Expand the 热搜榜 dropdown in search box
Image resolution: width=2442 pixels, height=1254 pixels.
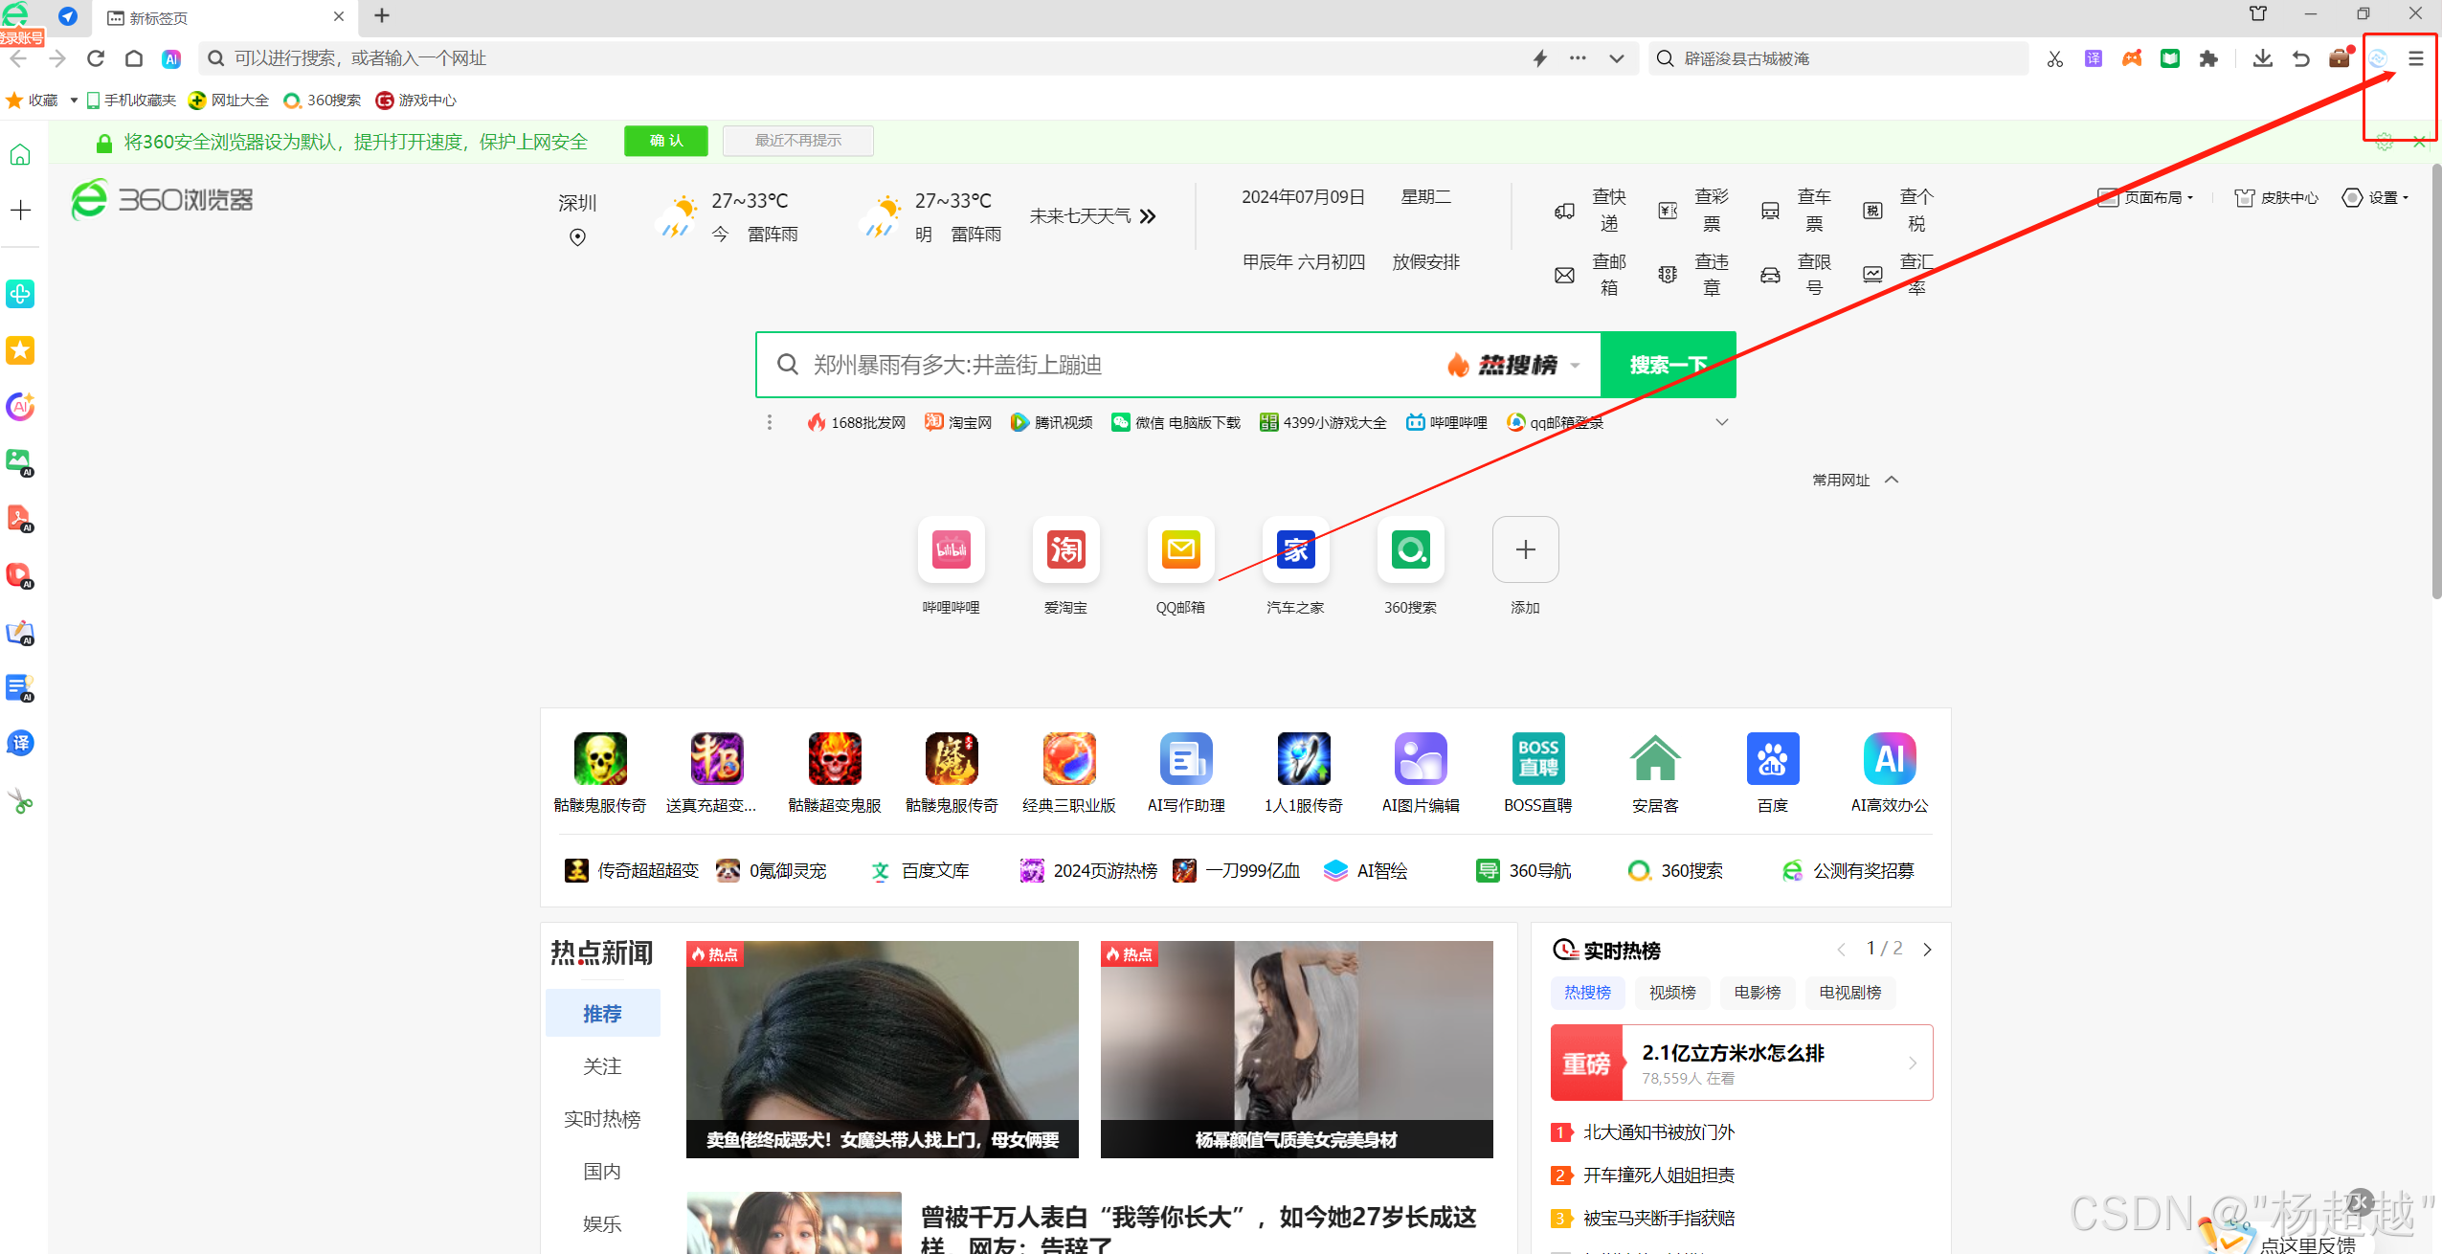[x=1575, y=366]
